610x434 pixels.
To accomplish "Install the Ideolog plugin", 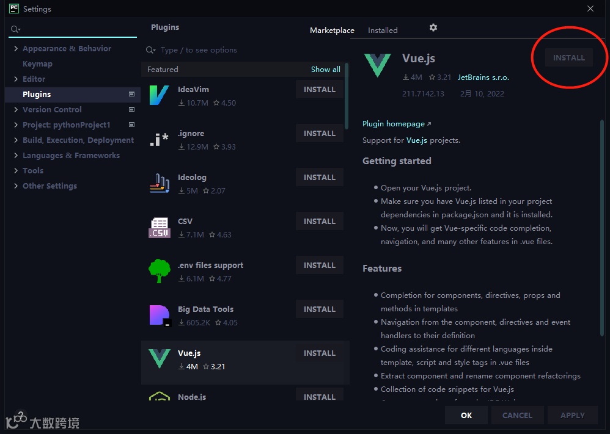I will [x=320, y=177].
